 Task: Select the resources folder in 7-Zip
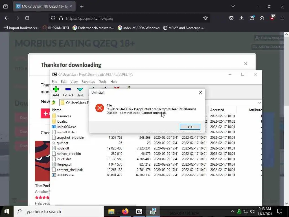pyautogui.click(x=64, y=116)
